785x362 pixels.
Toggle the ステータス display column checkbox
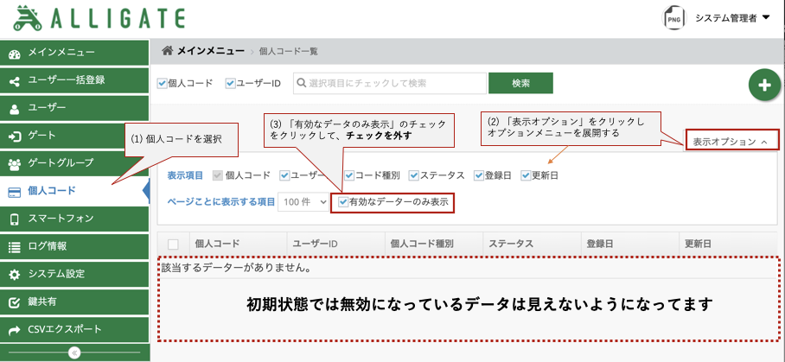pos(415,175)
